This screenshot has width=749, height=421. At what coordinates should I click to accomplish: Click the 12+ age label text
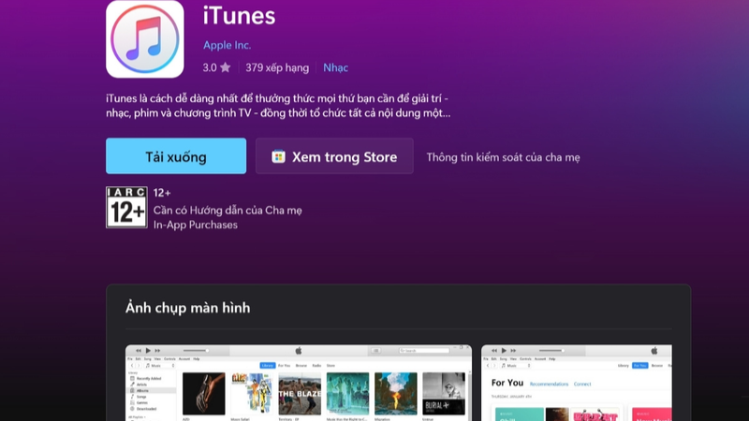[x=162, y=193]
